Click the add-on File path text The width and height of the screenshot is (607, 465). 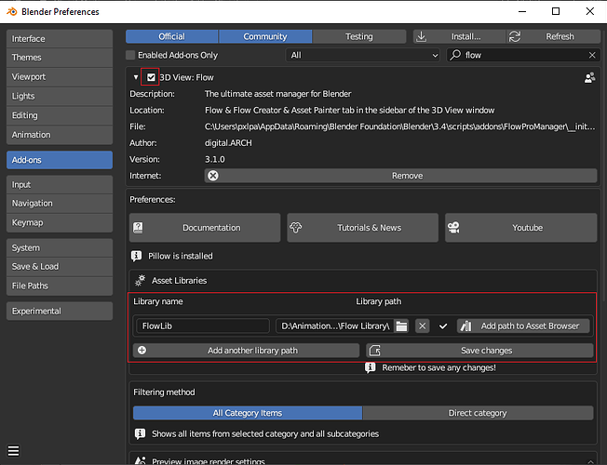tap(400, 126)
